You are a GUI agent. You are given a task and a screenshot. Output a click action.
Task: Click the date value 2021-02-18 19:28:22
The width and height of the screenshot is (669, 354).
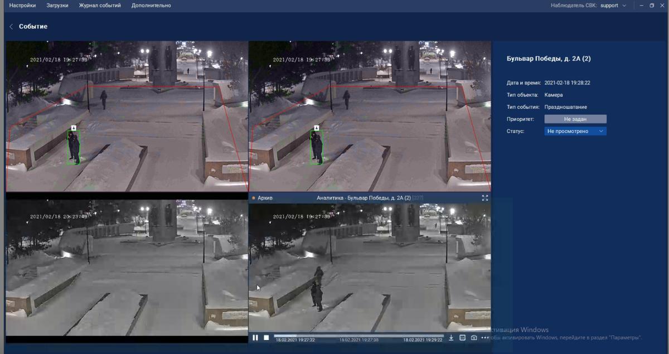567,83
